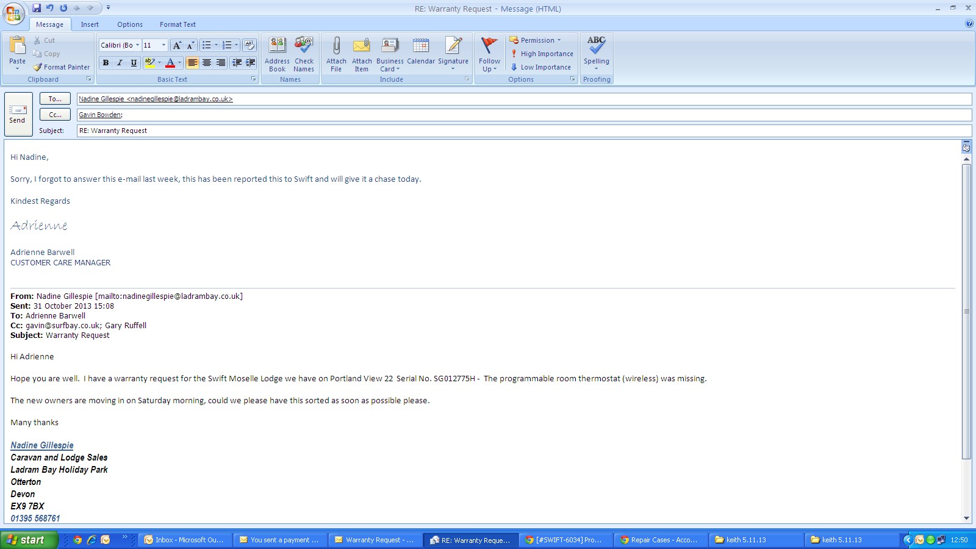Open the Permission dropdown
Viewport: 976px width, 549px height.
pyautogui.click(x=536, y=40)
